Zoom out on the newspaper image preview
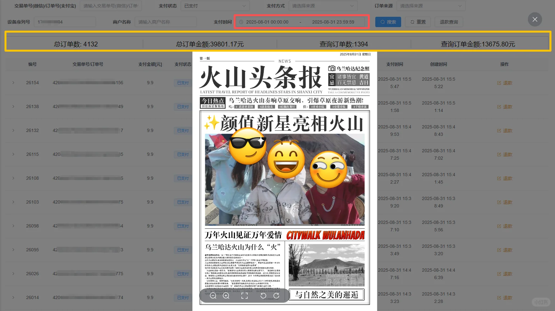The height and width of the screenshot is (311, 555). click(x=213, y=296)
